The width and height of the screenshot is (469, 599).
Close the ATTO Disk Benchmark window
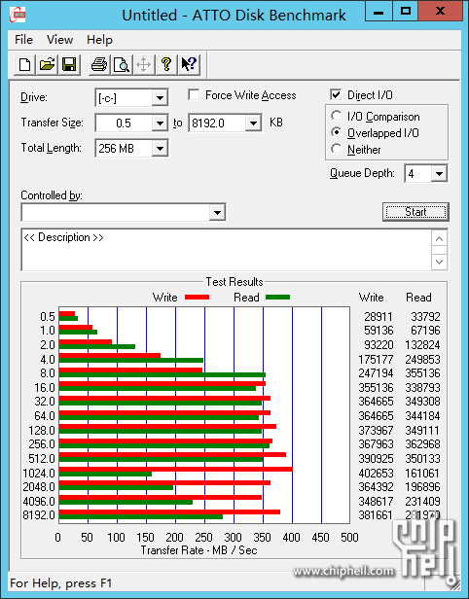(x=440, y=12)
